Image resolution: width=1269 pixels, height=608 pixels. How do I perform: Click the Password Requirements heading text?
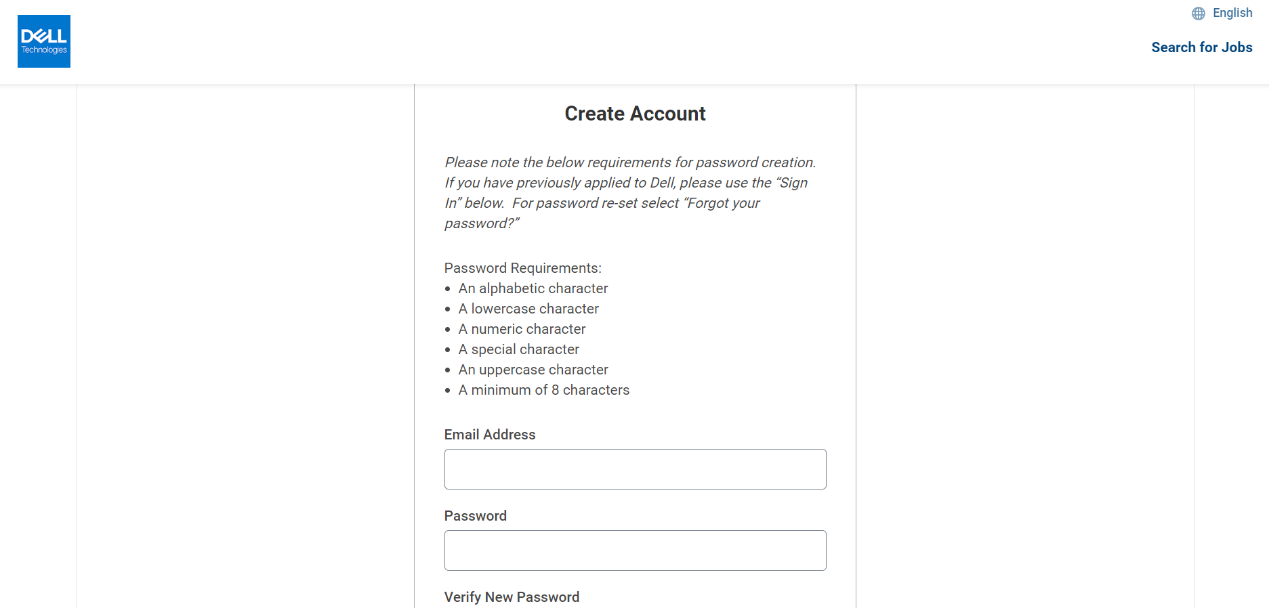click(522, 268)
